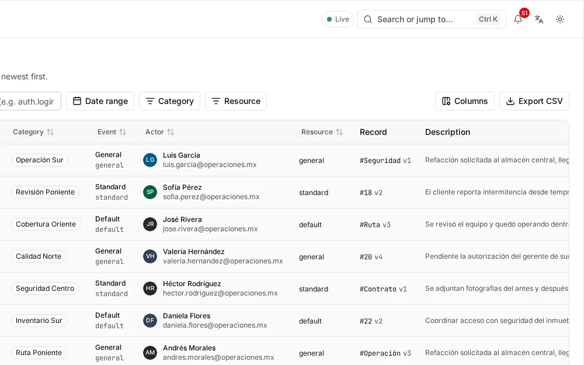Open record #Ruta v3
This screenshot has width=584, height=365.
point(375,225)
